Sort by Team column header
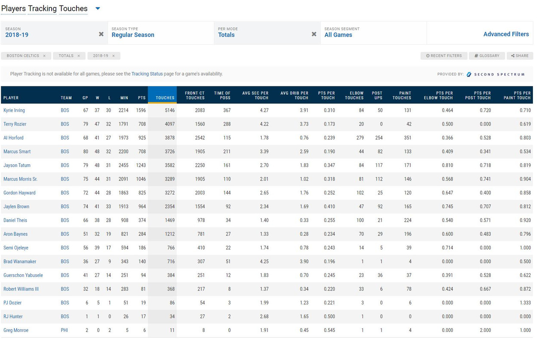 click(x=66, y=98)
